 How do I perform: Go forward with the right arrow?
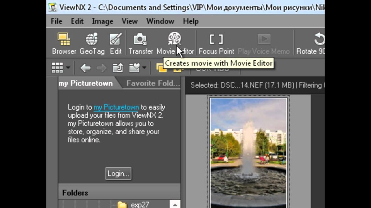pos(101,68)
